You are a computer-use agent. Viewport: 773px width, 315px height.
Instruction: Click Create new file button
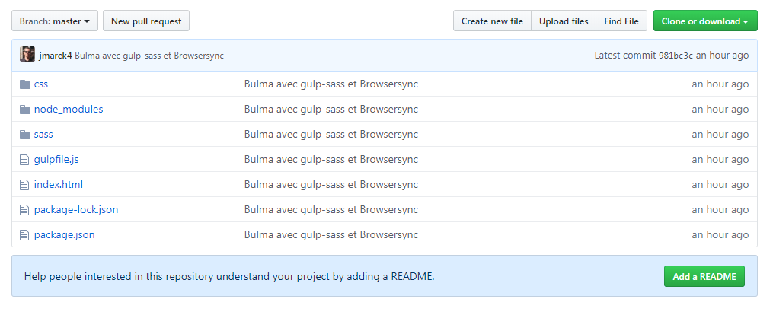point(492,21)
